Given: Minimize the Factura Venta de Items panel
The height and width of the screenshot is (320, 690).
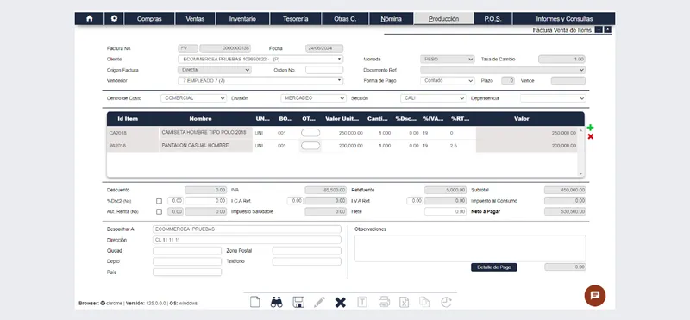Looking at the screenshot, I should pos(599,29).
